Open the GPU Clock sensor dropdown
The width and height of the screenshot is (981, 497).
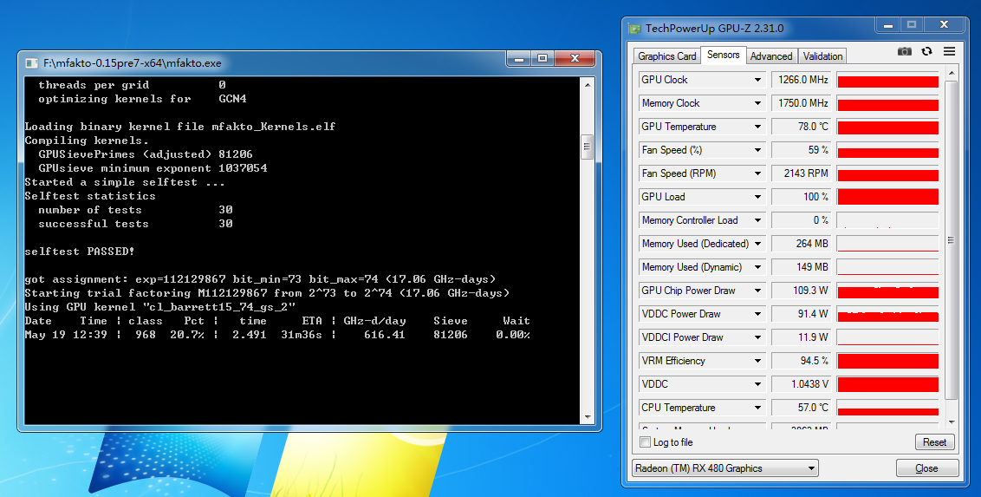(x=757, y=80)
